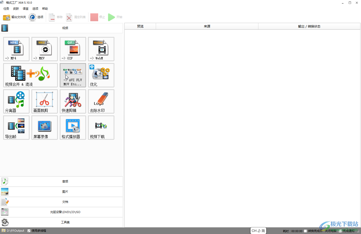Open the MKV conversion tool
The height and width of the screenshot is (234, 361).
[45, 49]
